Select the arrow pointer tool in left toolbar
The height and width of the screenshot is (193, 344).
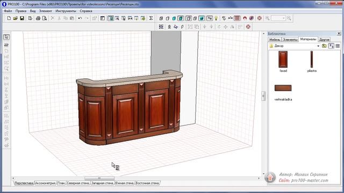click(x=6, y=37)
